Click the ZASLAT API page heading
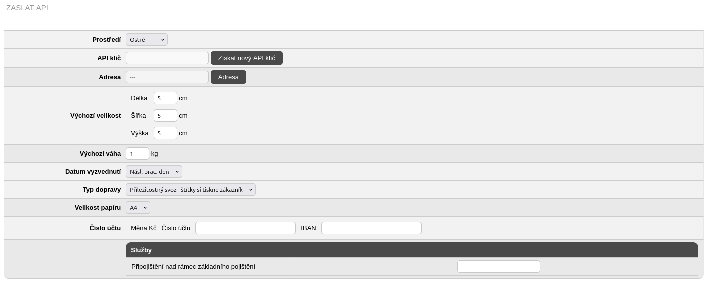 coord(27,8)
